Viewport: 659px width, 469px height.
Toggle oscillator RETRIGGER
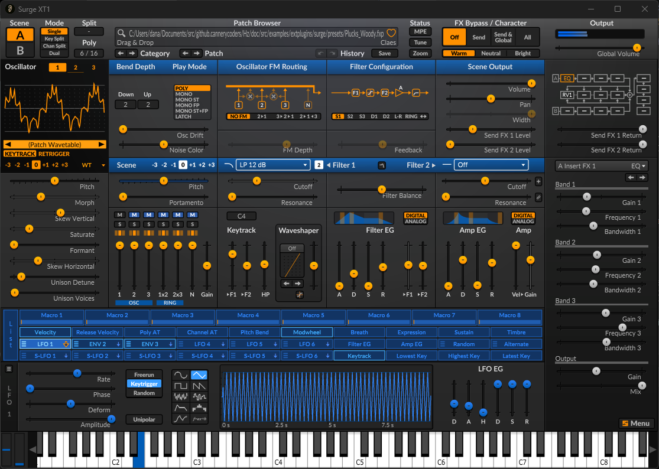(54, 154)
